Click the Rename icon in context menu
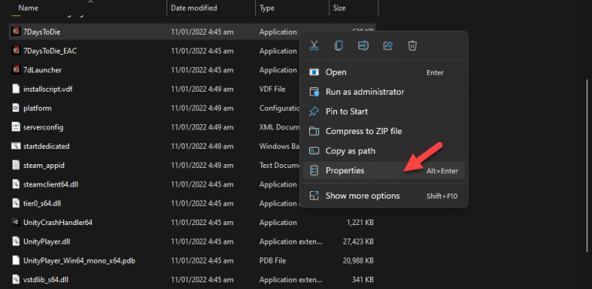592x289 pixels. [363, 46]
